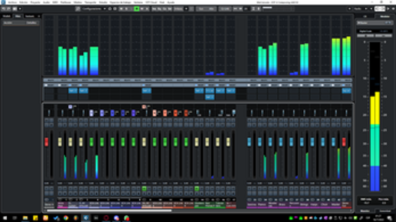This screenshot has width=396, height=222.
Task: Click the rightmost blue insert slot on output channel
Action: 346,90
